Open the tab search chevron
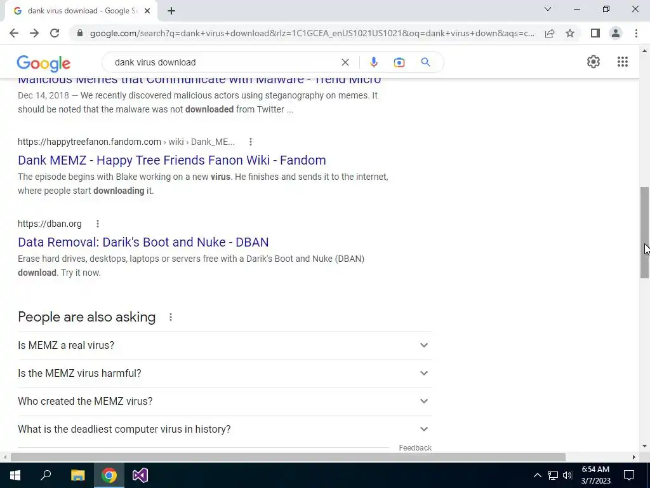650x488 pixels. point(548,9)
